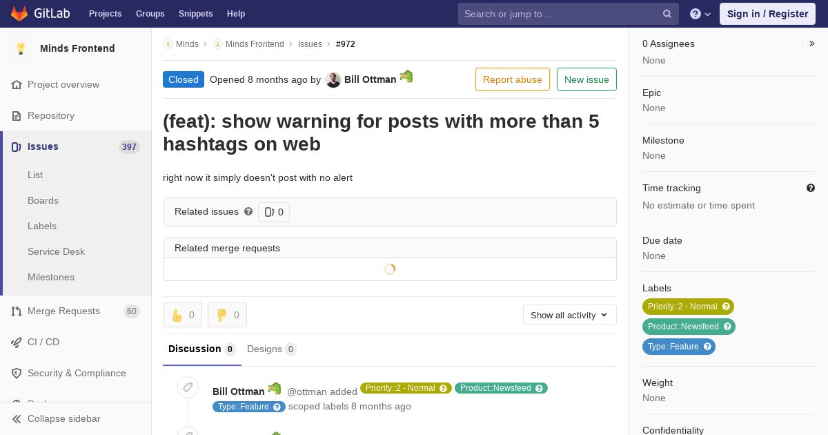Click the Repository file icon

[17, 115]
